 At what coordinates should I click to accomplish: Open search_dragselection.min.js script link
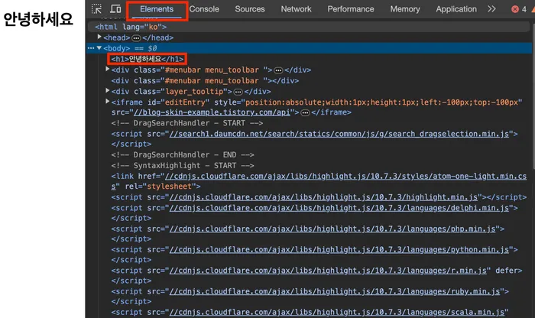click(x=339, y=134)
